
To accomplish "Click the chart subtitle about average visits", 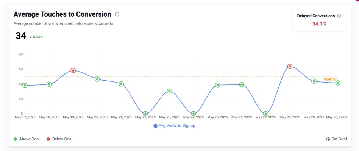I will [x=63, y=23].
